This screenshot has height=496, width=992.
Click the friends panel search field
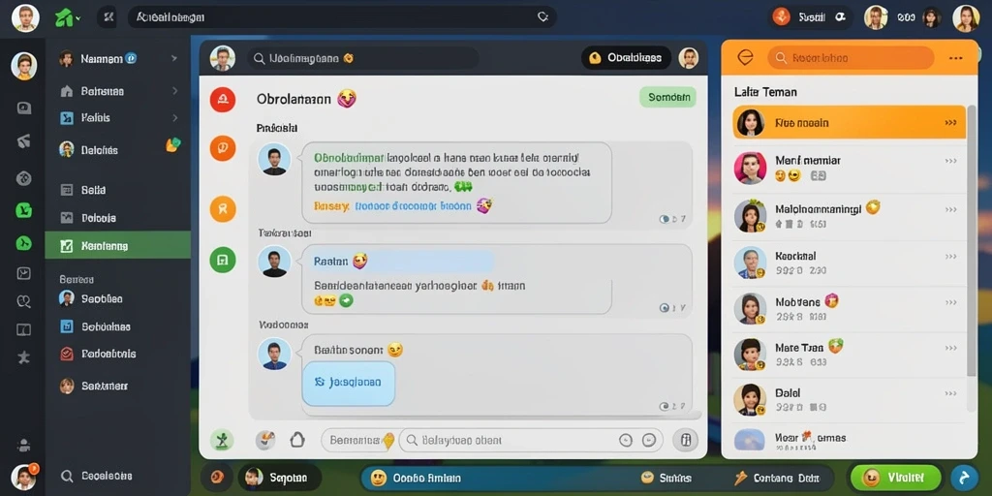pos(851,58)
